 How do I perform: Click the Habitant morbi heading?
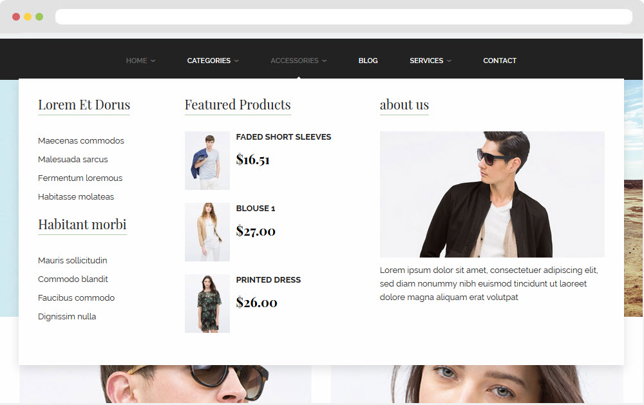82,225
